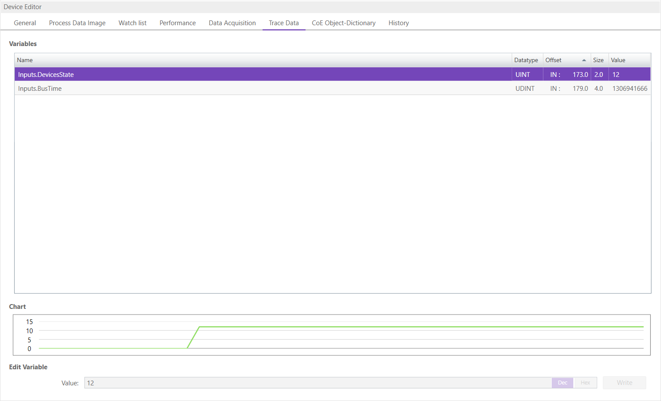Reselect the Trace Data tab
This screenshot has width=661, height=401.
pos(283,23)
